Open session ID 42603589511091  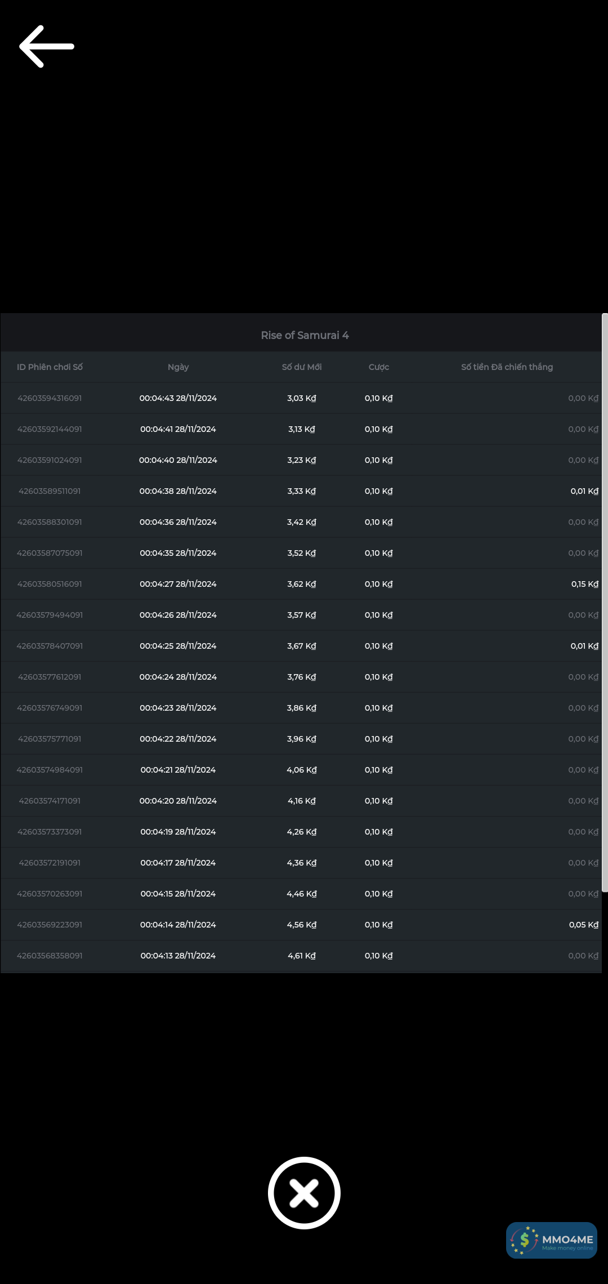(50, 491)
